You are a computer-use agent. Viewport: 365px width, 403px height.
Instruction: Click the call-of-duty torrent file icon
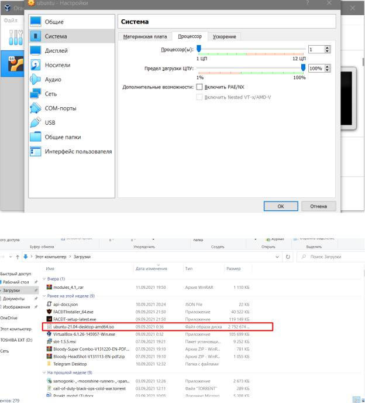pyautogui.click(x=49, y=388)
